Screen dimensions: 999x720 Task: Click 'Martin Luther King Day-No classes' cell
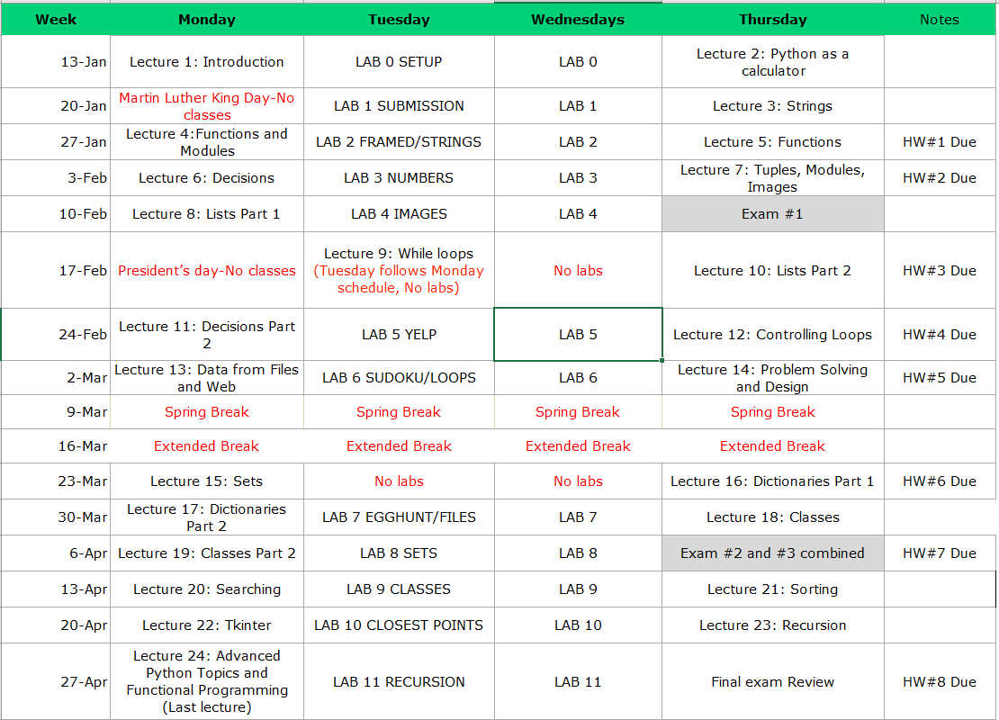click(207, 106)
